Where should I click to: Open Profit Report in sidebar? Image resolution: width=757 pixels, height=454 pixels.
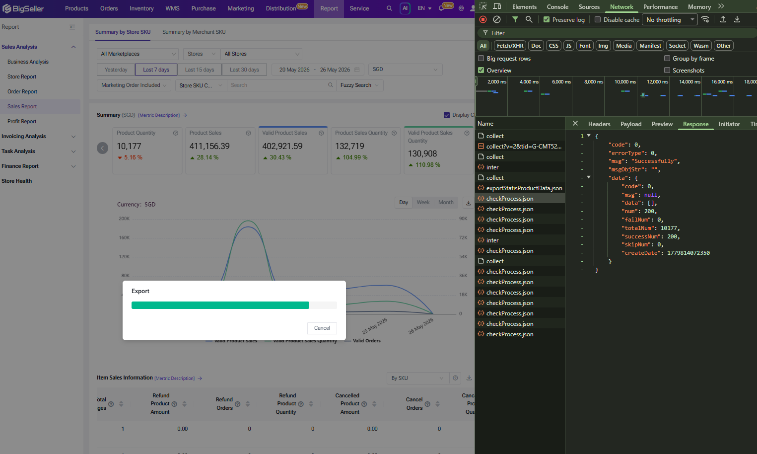point(22,121)
